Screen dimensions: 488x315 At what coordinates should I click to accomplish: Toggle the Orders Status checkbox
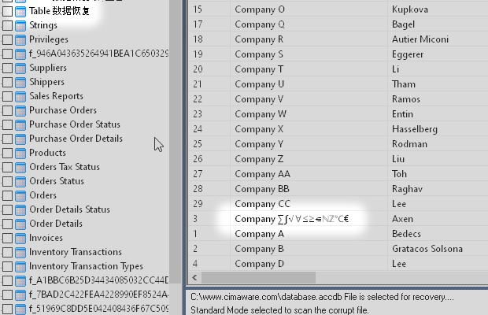click(7, 181)
